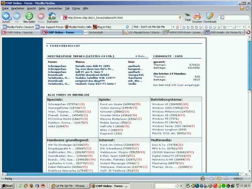
Task: Click the Vor forward arrow icon
Action: (17, 16)
